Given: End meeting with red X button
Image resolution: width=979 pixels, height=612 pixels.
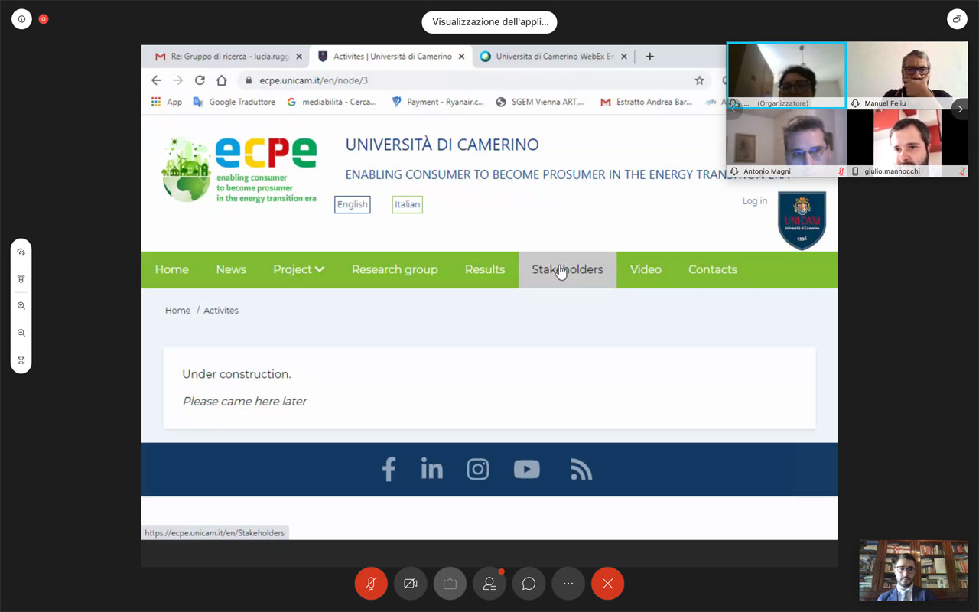Looking at the screenshot, I should point(607,584).
